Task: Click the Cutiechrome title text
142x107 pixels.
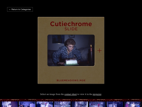Action: click(x=71, y=24)
